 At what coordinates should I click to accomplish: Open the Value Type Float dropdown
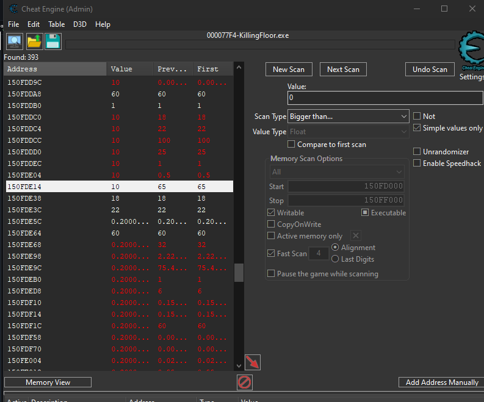(x=348, y=132)
